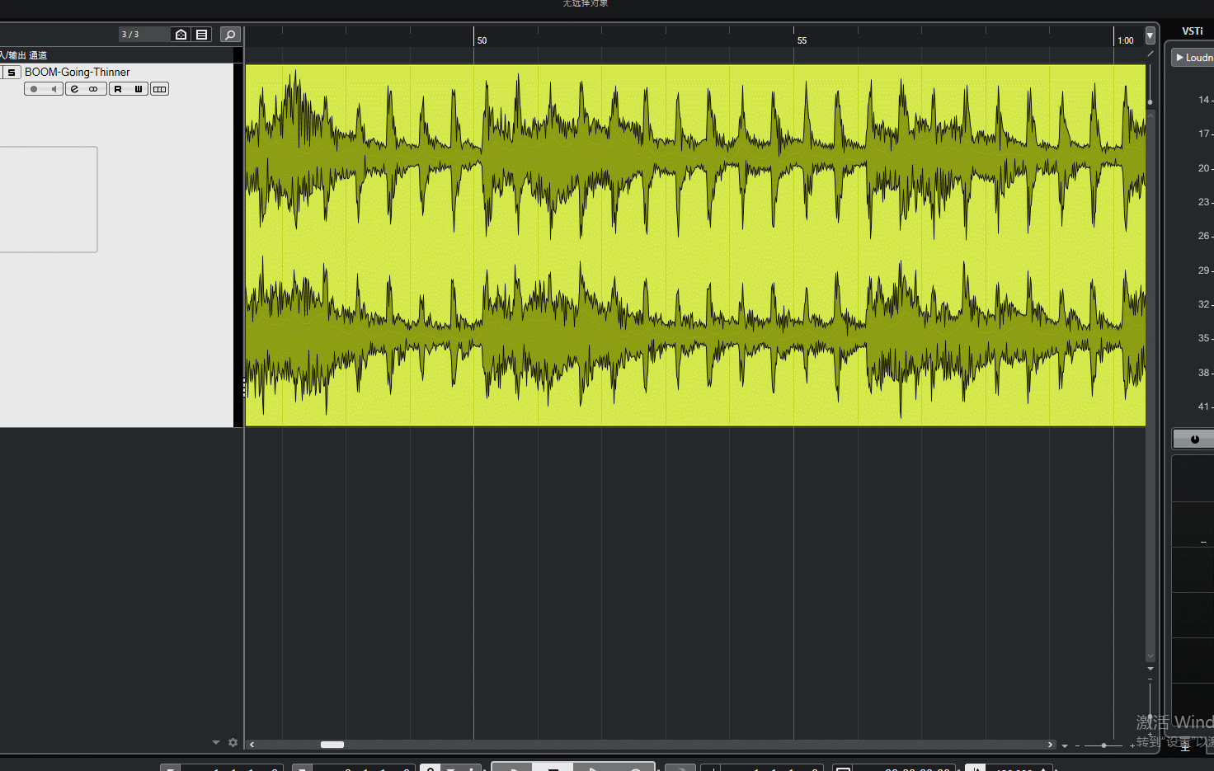
Task: Click the loudness meter knob button
Action: click(1194, 439)
